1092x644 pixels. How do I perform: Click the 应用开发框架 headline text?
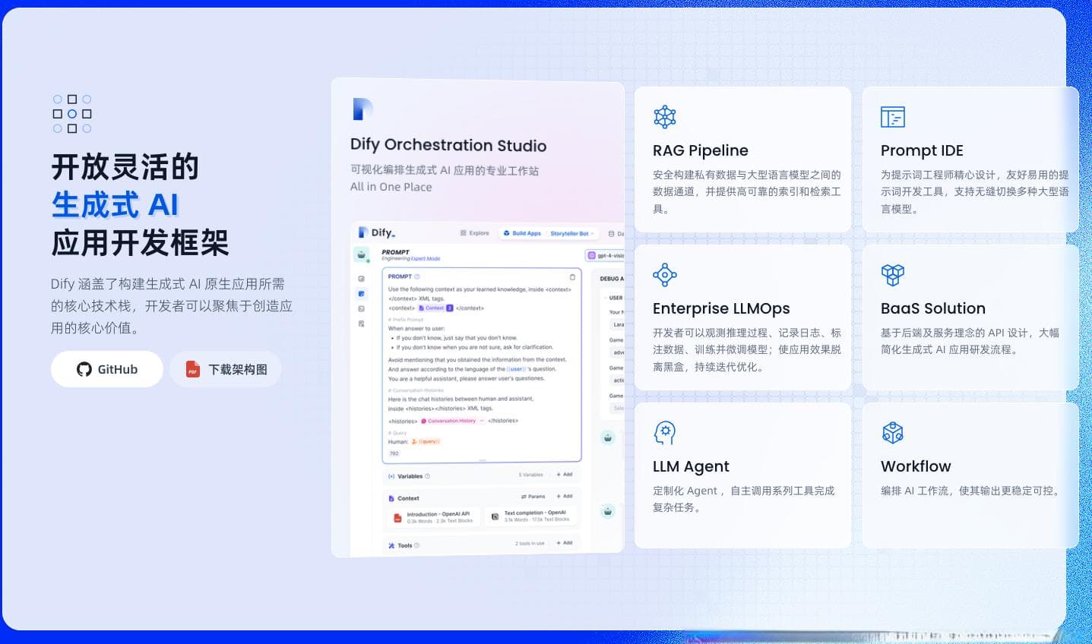[140, 243]
